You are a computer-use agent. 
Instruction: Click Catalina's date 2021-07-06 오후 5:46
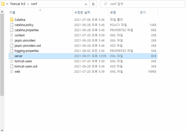89,20
